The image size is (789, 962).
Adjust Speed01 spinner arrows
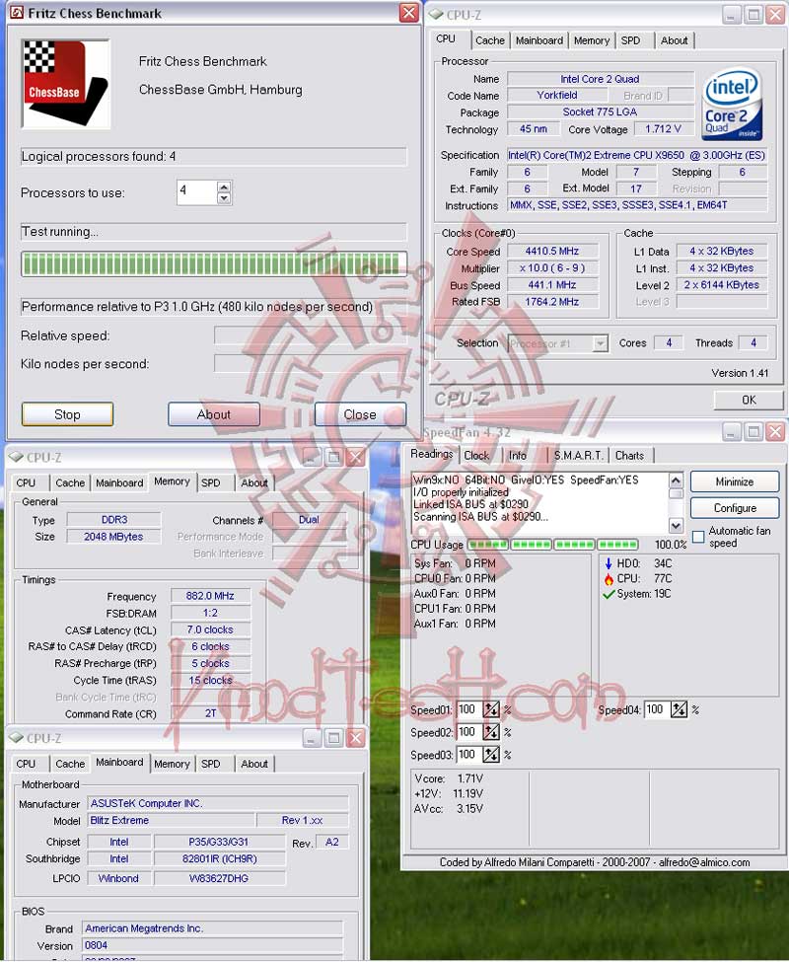coord(490,709)
